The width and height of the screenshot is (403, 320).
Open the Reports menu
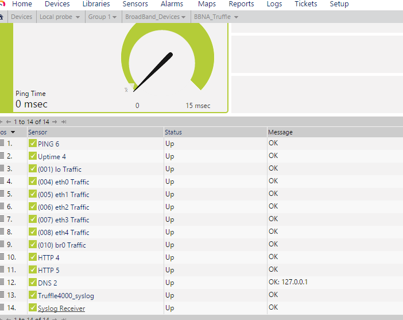[x=241, y=4]
